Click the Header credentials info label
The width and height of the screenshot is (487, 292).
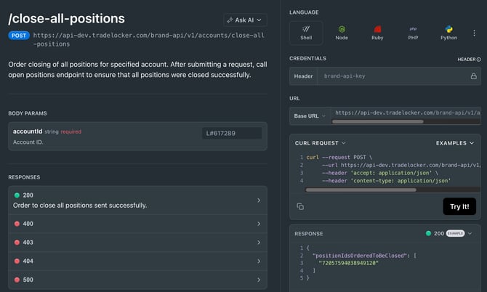pyautogui.click(x=468, y=59)
